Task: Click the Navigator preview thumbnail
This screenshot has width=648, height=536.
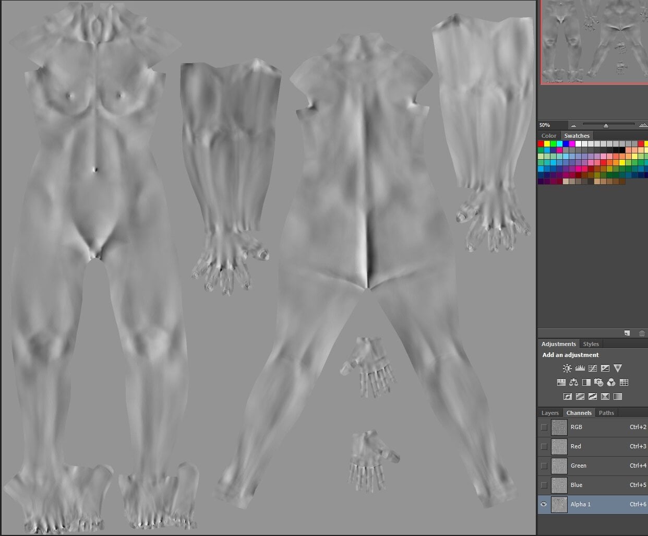Action: coord(594,42)
